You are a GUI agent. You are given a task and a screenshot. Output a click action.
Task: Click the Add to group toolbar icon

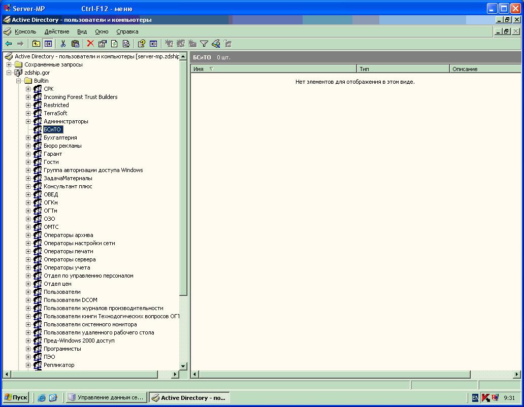[228, 44]
